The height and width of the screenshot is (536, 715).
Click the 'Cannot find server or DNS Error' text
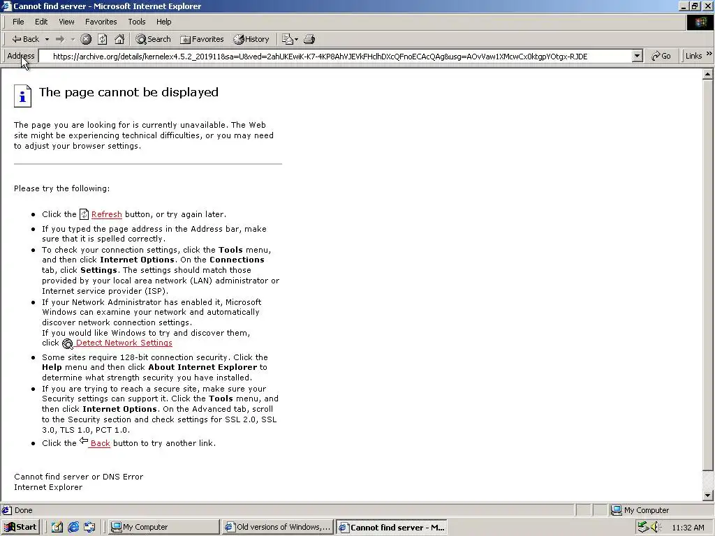click(x=78, y=477)
